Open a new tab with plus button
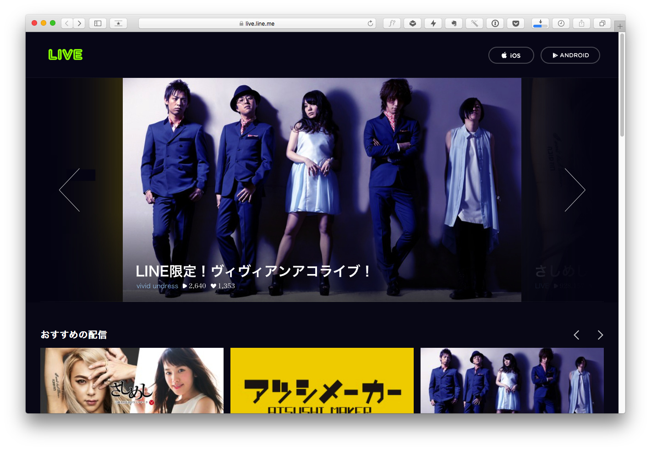Image resolution: width=651 pixels, height=450 pixels. click(x=620, y=27)
